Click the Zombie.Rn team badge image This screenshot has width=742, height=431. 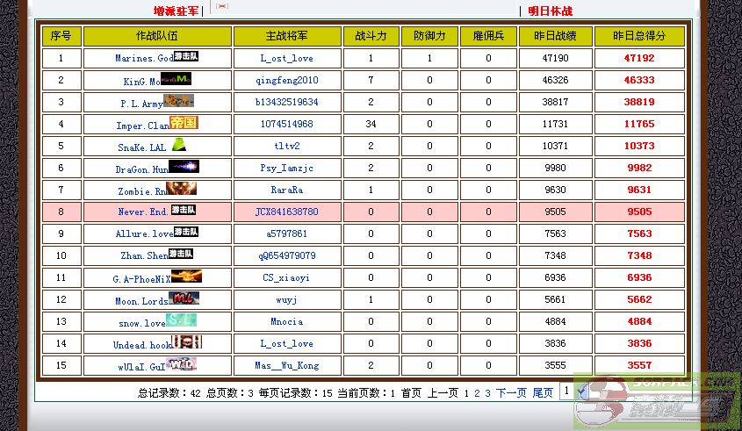tap(182, 189)
